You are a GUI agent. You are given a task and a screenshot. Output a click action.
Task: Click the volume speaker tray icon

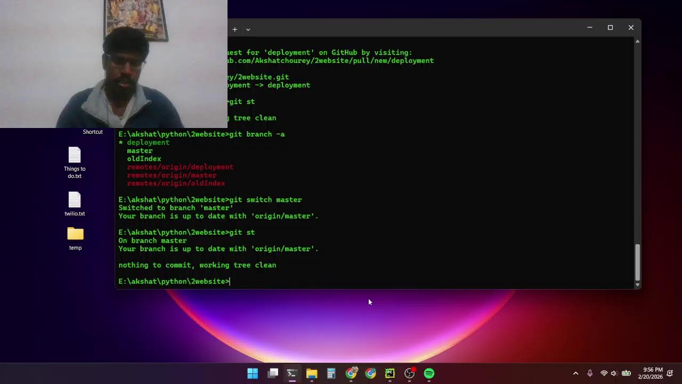[x=614, y=373]
